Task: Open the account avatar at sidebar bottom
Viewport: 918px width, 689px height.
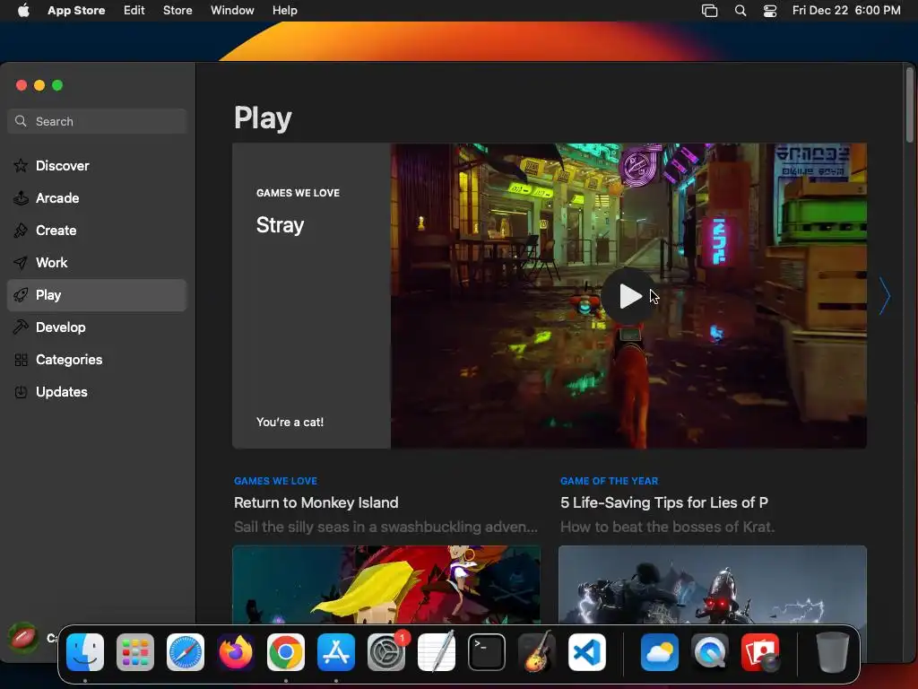Action: [23, 638]
